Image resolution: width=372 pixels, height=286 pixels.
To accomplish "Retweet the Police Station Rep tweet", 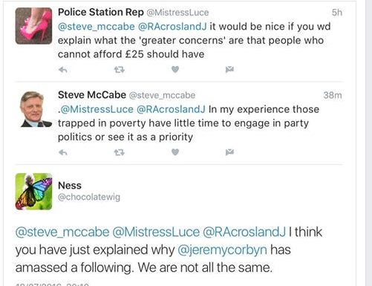I will pos(120,70).
